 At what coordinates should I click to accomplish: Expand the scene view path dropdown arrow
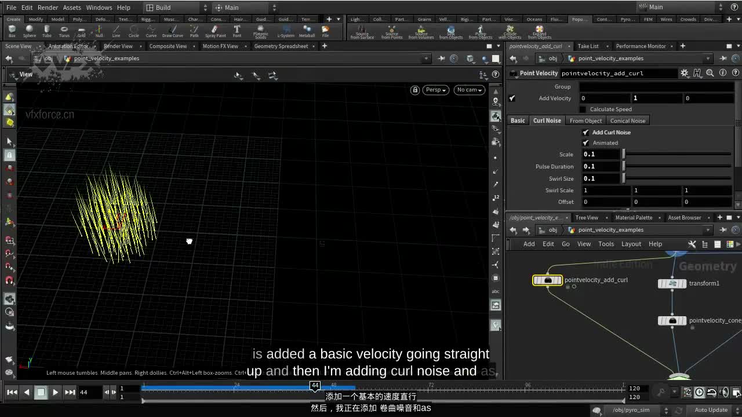coord(427,58)
